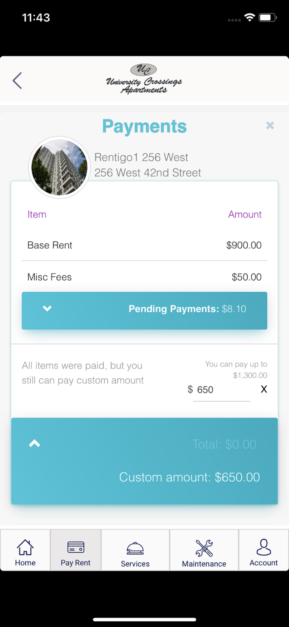Tap Custom amount $650.00 total
The image size is (289, 627).
189,477
